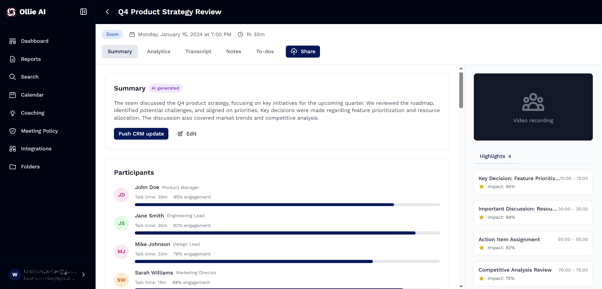Open Calendar in the sidebar
Viewport: 602px width, 289px height.
(x=32, y=95)
